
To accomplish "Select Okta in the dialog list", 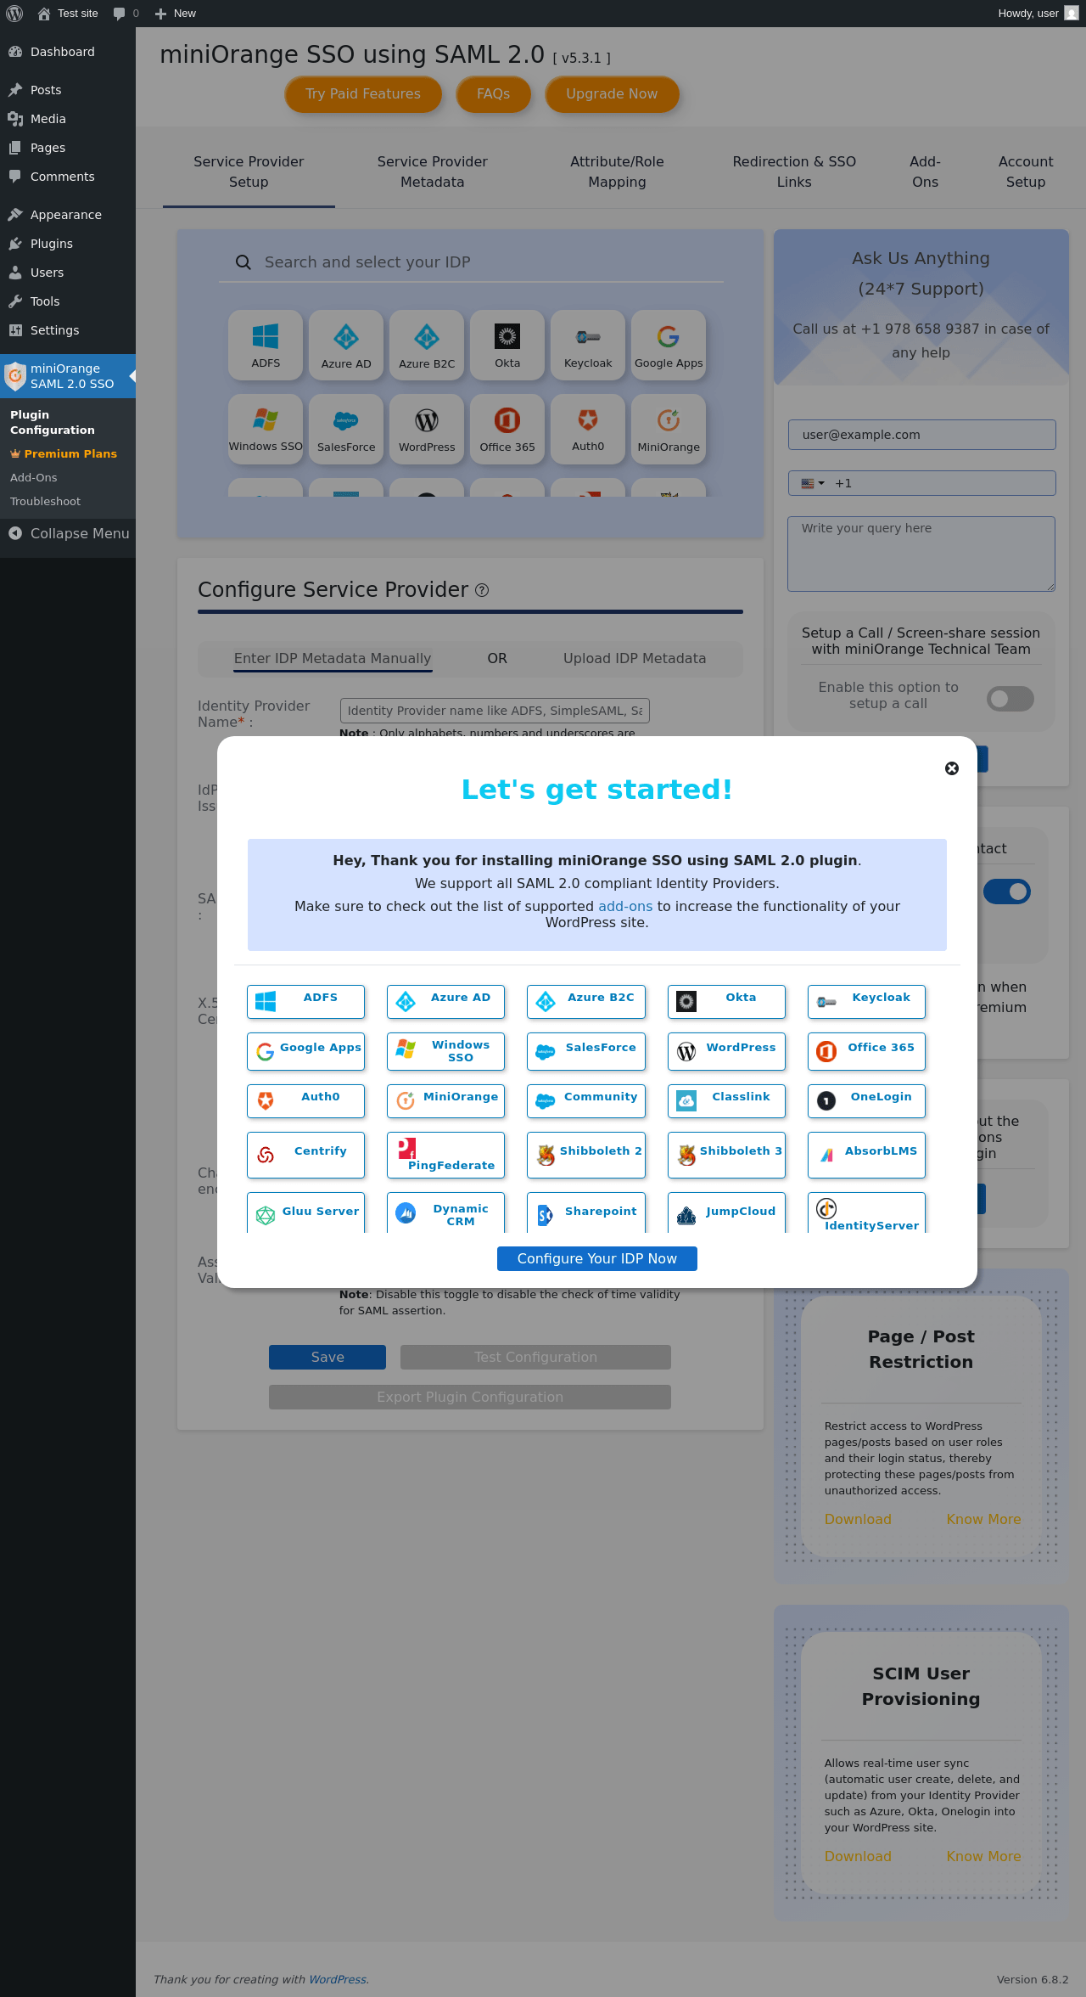I will click(x=726, y=1001).
